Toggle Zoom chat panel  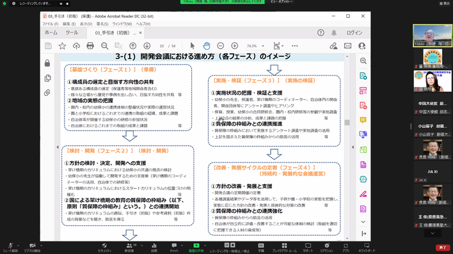pos(174,248)
